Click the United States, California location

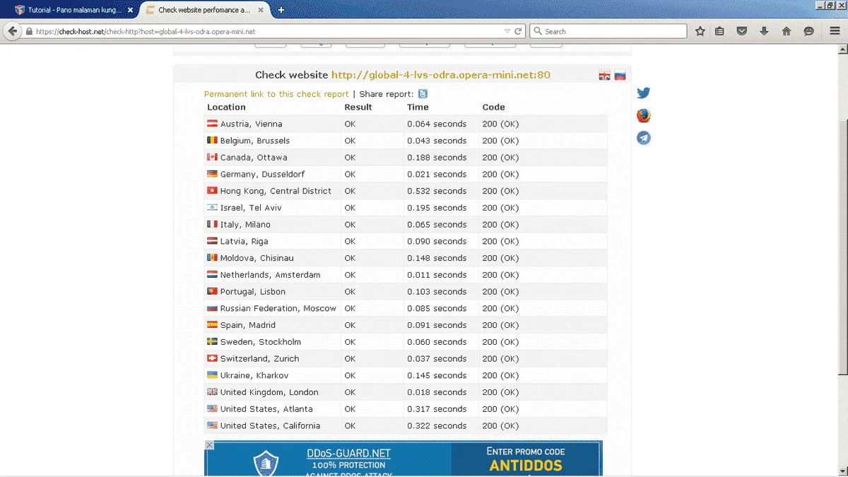pos(270,425)
